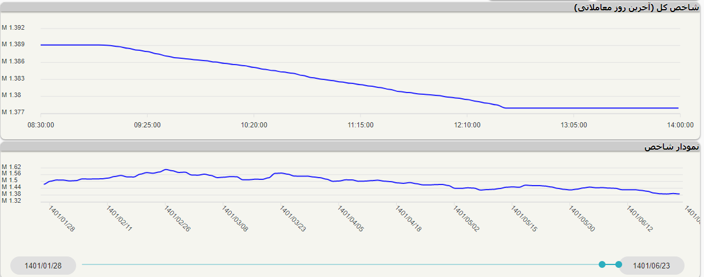Click the 13:05:00 time axis label
This screenshot has height=277, width=704.
(574, 125)
